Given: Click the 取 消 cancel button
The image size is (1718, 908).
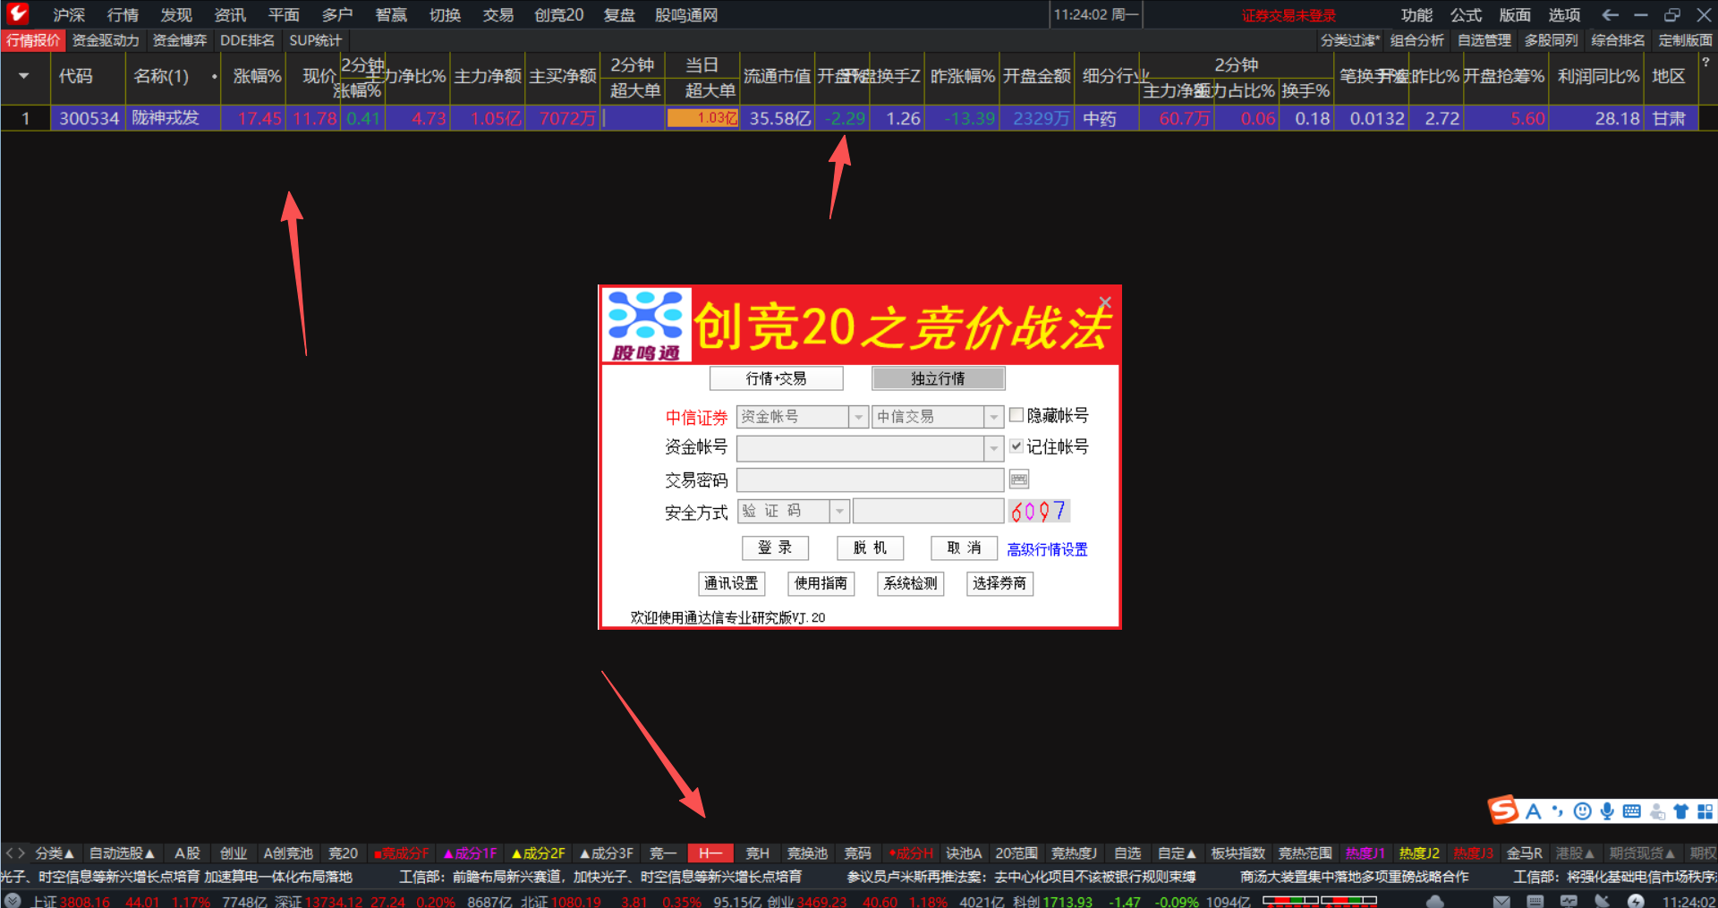Looking at the screenshot, I should [964, 547].
